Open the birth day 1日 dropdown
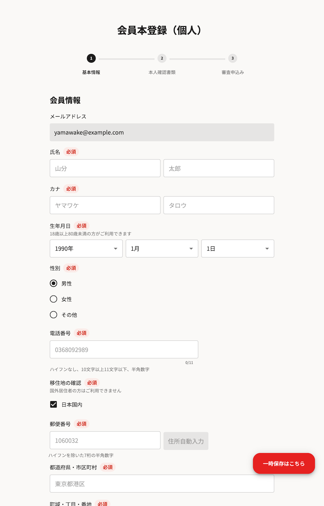 238,249
